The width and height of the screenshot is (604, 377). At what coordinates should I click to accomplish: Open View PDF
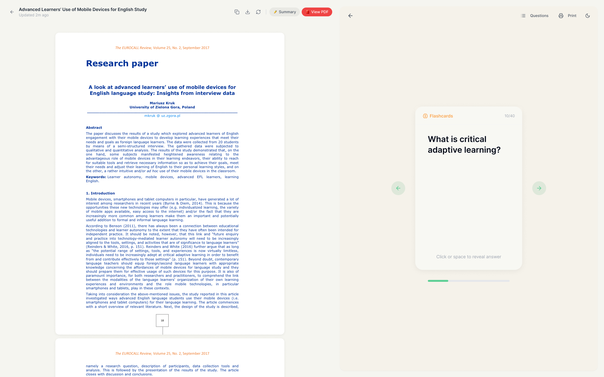pyautogui.click(x=317, y=12)
